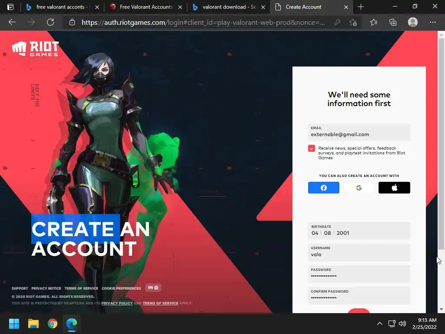Image resolution: width=445 pixels, height=334 pixels.
Task: Open Collections in Edge
Action: point(393,22)
